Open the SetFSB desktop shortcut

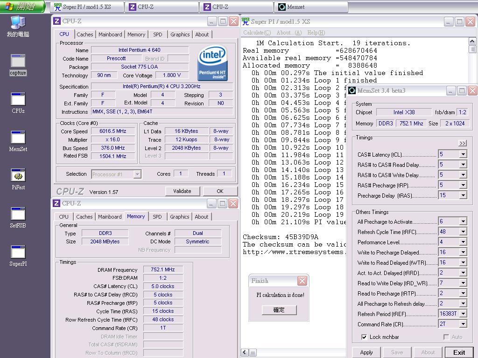(x=18, y=218)
